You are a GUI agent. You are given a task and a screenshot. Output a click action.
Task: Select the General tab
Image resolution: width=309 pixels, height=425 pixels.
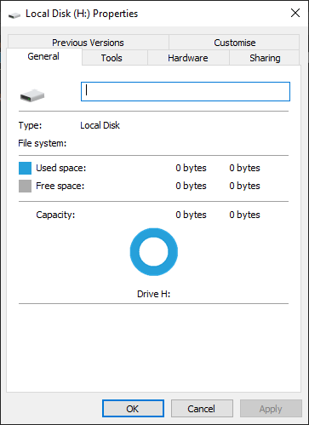click(x=43, y=56)
